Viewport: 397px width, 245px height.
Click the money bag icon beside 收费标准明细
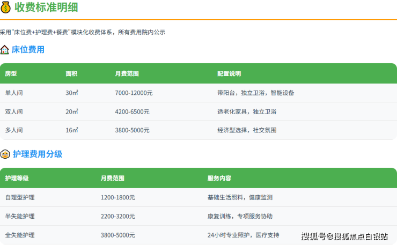pyautogui.click(x=6, y=8)
